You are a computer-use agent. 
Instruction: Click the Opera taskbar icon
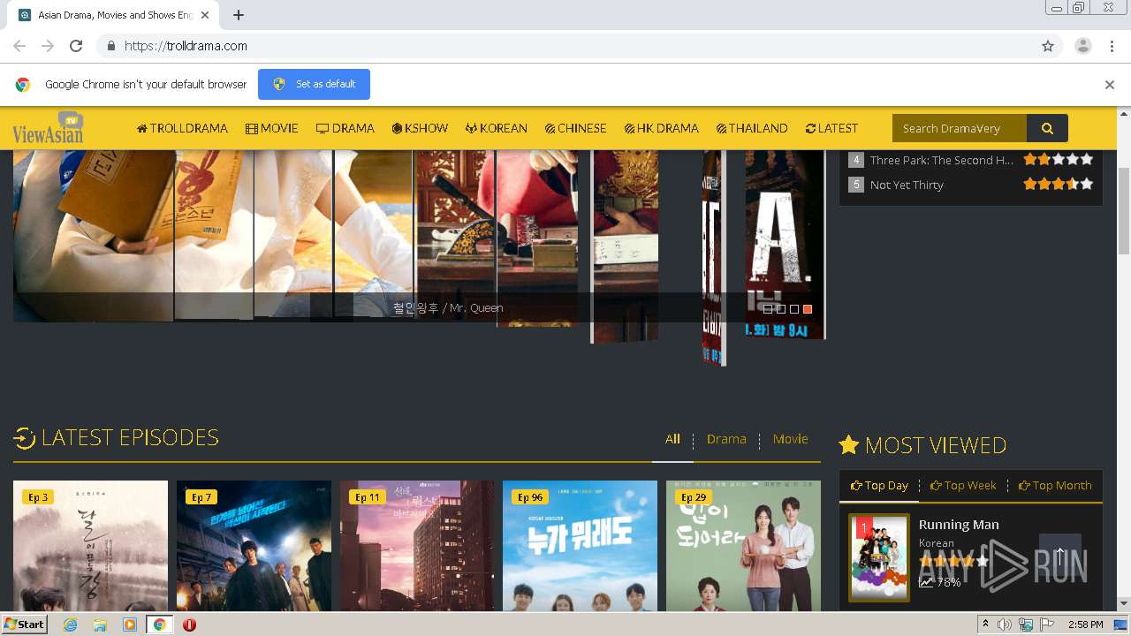[x=189, y=625]
